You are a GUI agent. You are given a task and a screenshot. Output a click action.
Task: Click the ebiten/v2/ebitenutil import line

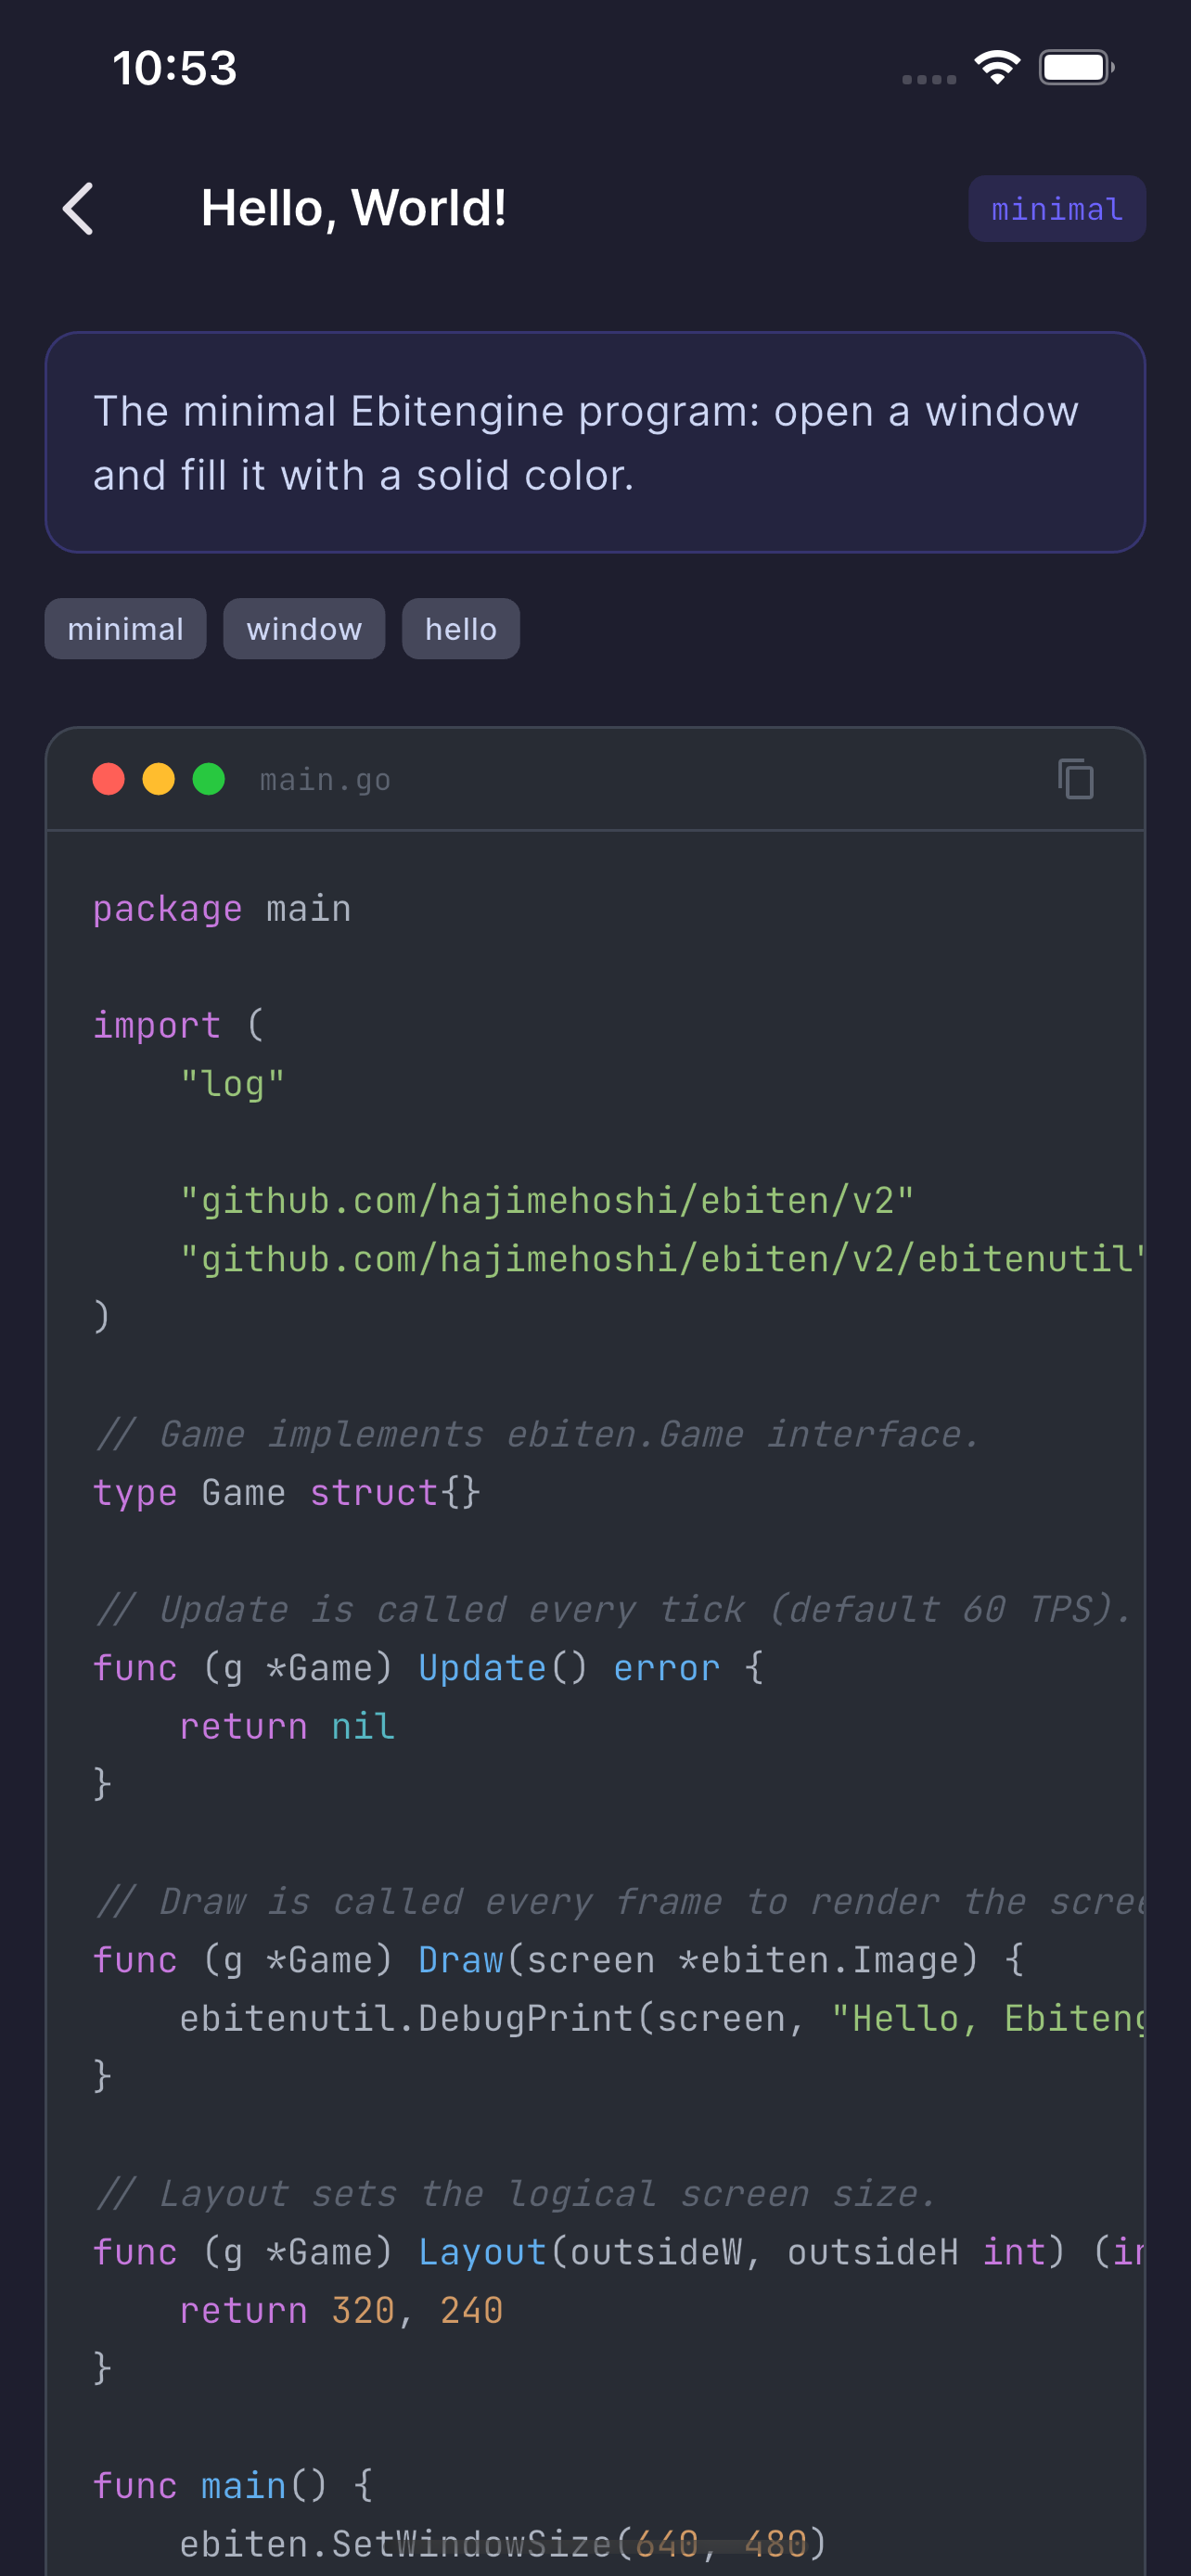660,1259
